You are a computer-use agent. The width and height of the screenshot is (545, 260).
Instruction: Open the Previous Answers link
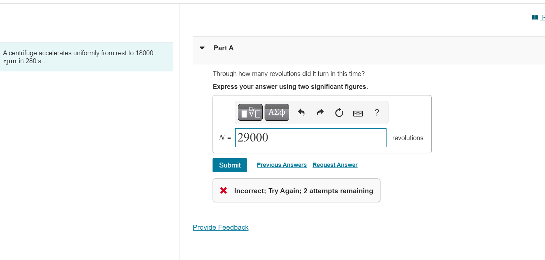click(282, 165)
